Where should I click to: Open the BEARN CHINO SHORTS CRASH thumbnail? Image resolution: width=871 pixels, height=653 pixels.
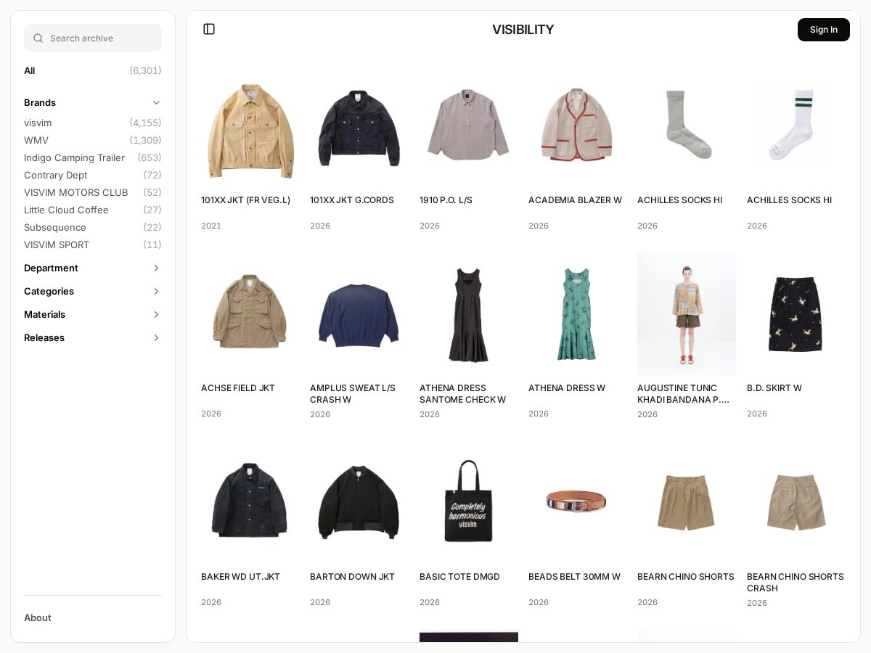point(796,502)
